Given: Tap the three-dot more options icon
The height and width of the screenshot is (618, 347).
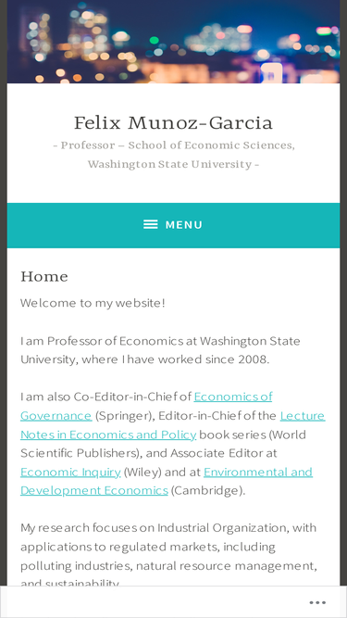Looking at the screenshot, I should pyautogui.click(x=317, y=602).
